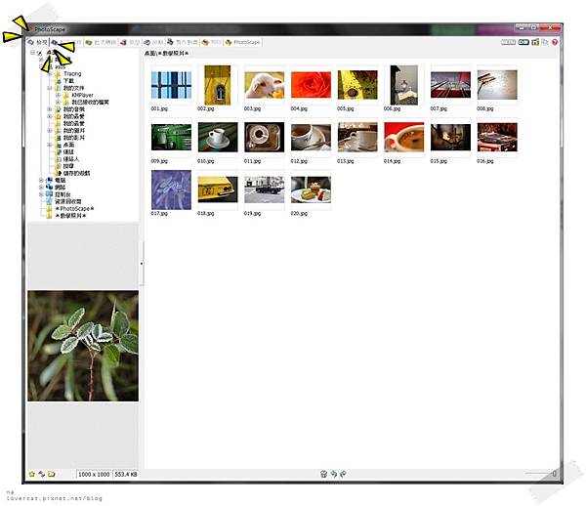Select the red rose thumbnail 004.jpg

pyautogui.click(x=311, y=85)
